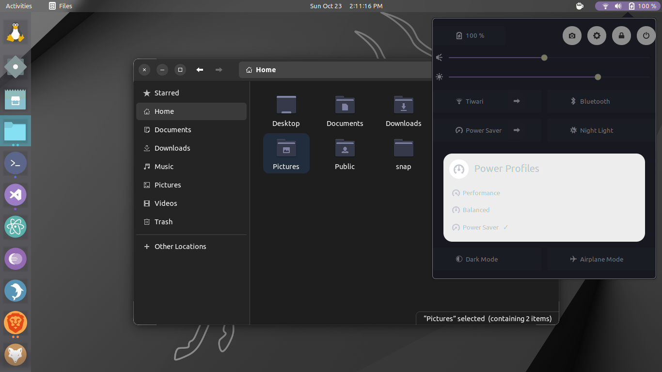
Task: Open the Files menu in the top bar
Action: point(60,6)
